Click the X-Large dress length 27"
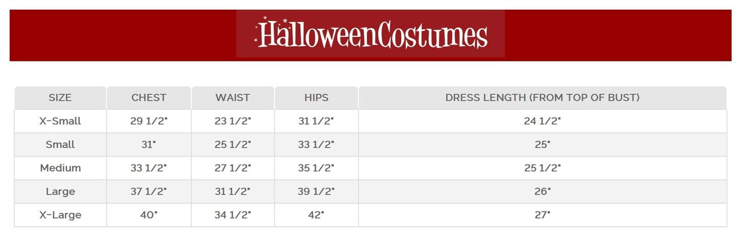740x241 pixels. pos(543,215)
